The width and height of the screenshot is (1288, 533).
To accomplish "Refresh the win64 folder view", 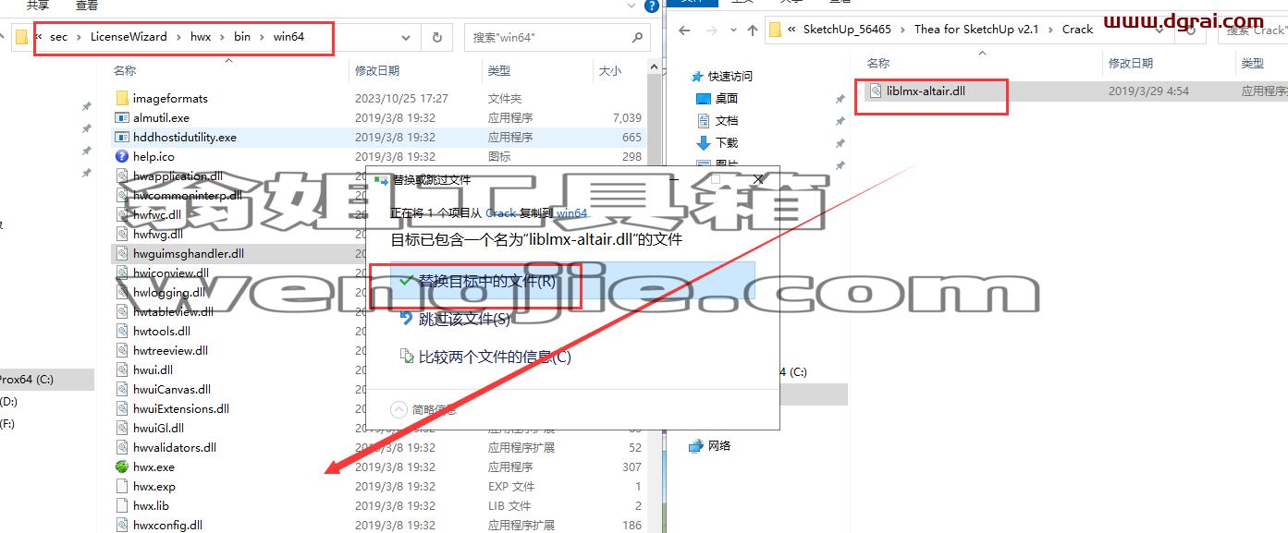I will point(436,38).
